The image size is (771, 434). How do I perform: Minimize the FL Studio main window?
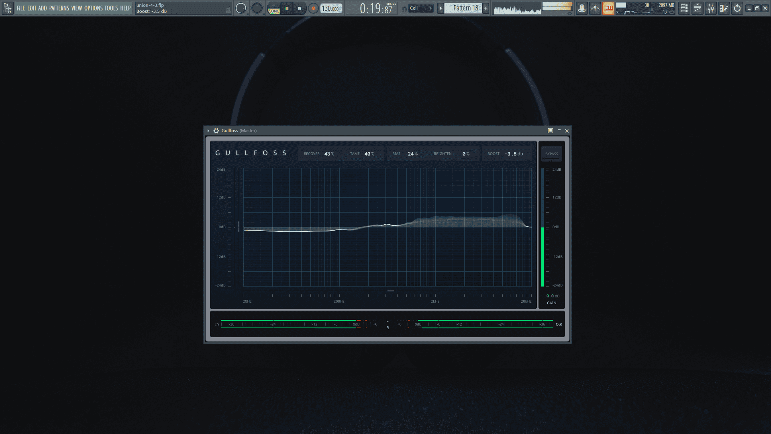[749, 8]
